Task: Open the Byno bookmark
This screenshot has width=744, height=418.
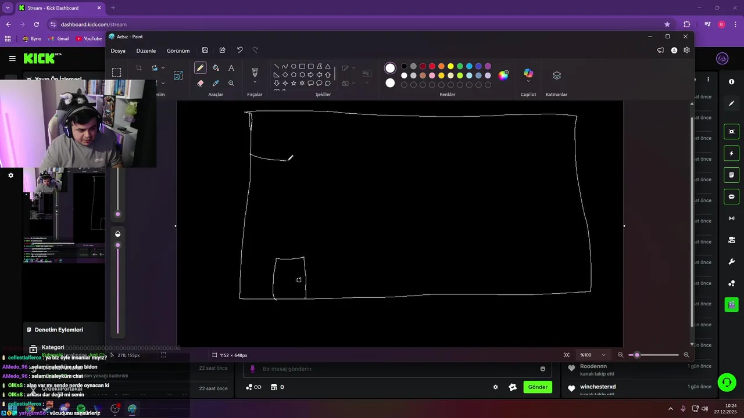Action: [x=32, y=38]
